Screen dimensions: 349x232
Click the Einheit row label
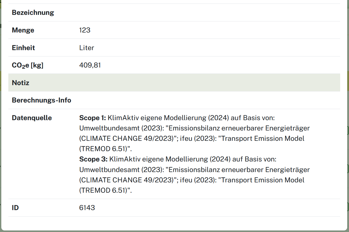[23, 48]
